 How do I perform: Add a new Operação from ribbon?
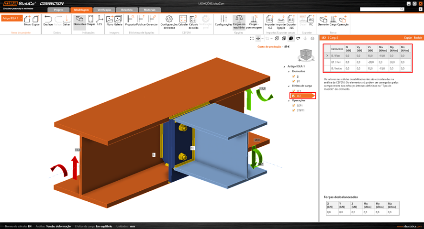point(343,21)
